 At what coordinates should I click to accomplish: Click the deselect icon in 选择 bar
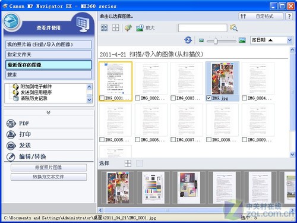[x=139, y=164]
